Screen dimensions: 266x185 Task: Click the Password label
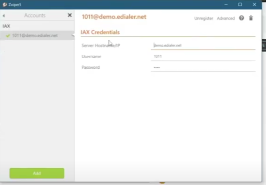[x=91, y=67]
